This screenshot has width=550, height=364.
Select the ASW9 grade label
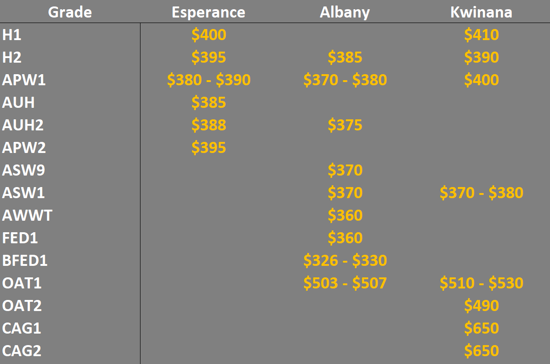pyautogui.click(x=23, y=170)
